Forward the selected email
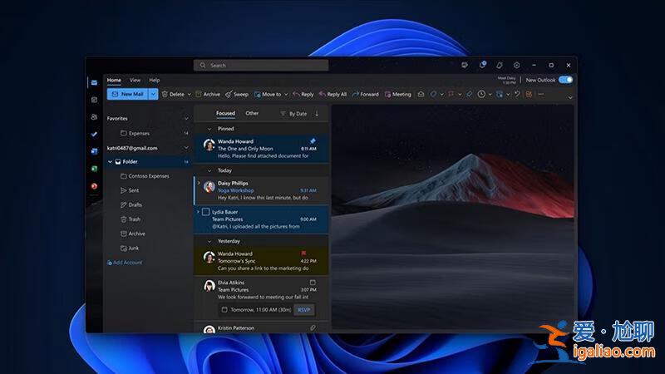 point(365,95)
